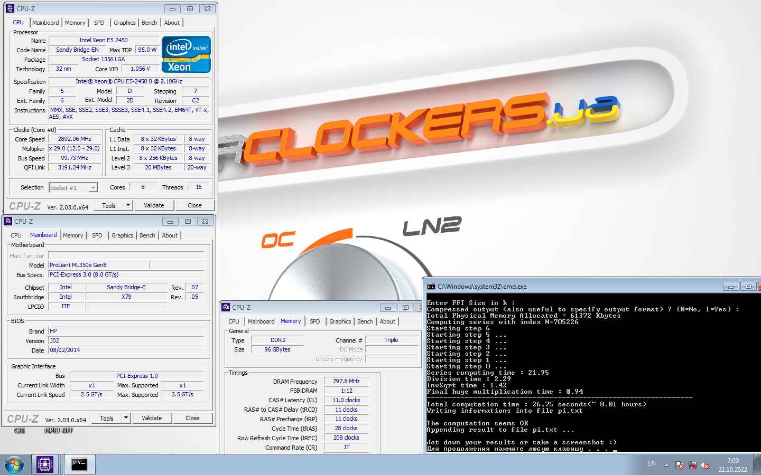Click Tools button in the Motherboard window
The height and width of the screenshot is (475, 761).
(x=107, y=418)
